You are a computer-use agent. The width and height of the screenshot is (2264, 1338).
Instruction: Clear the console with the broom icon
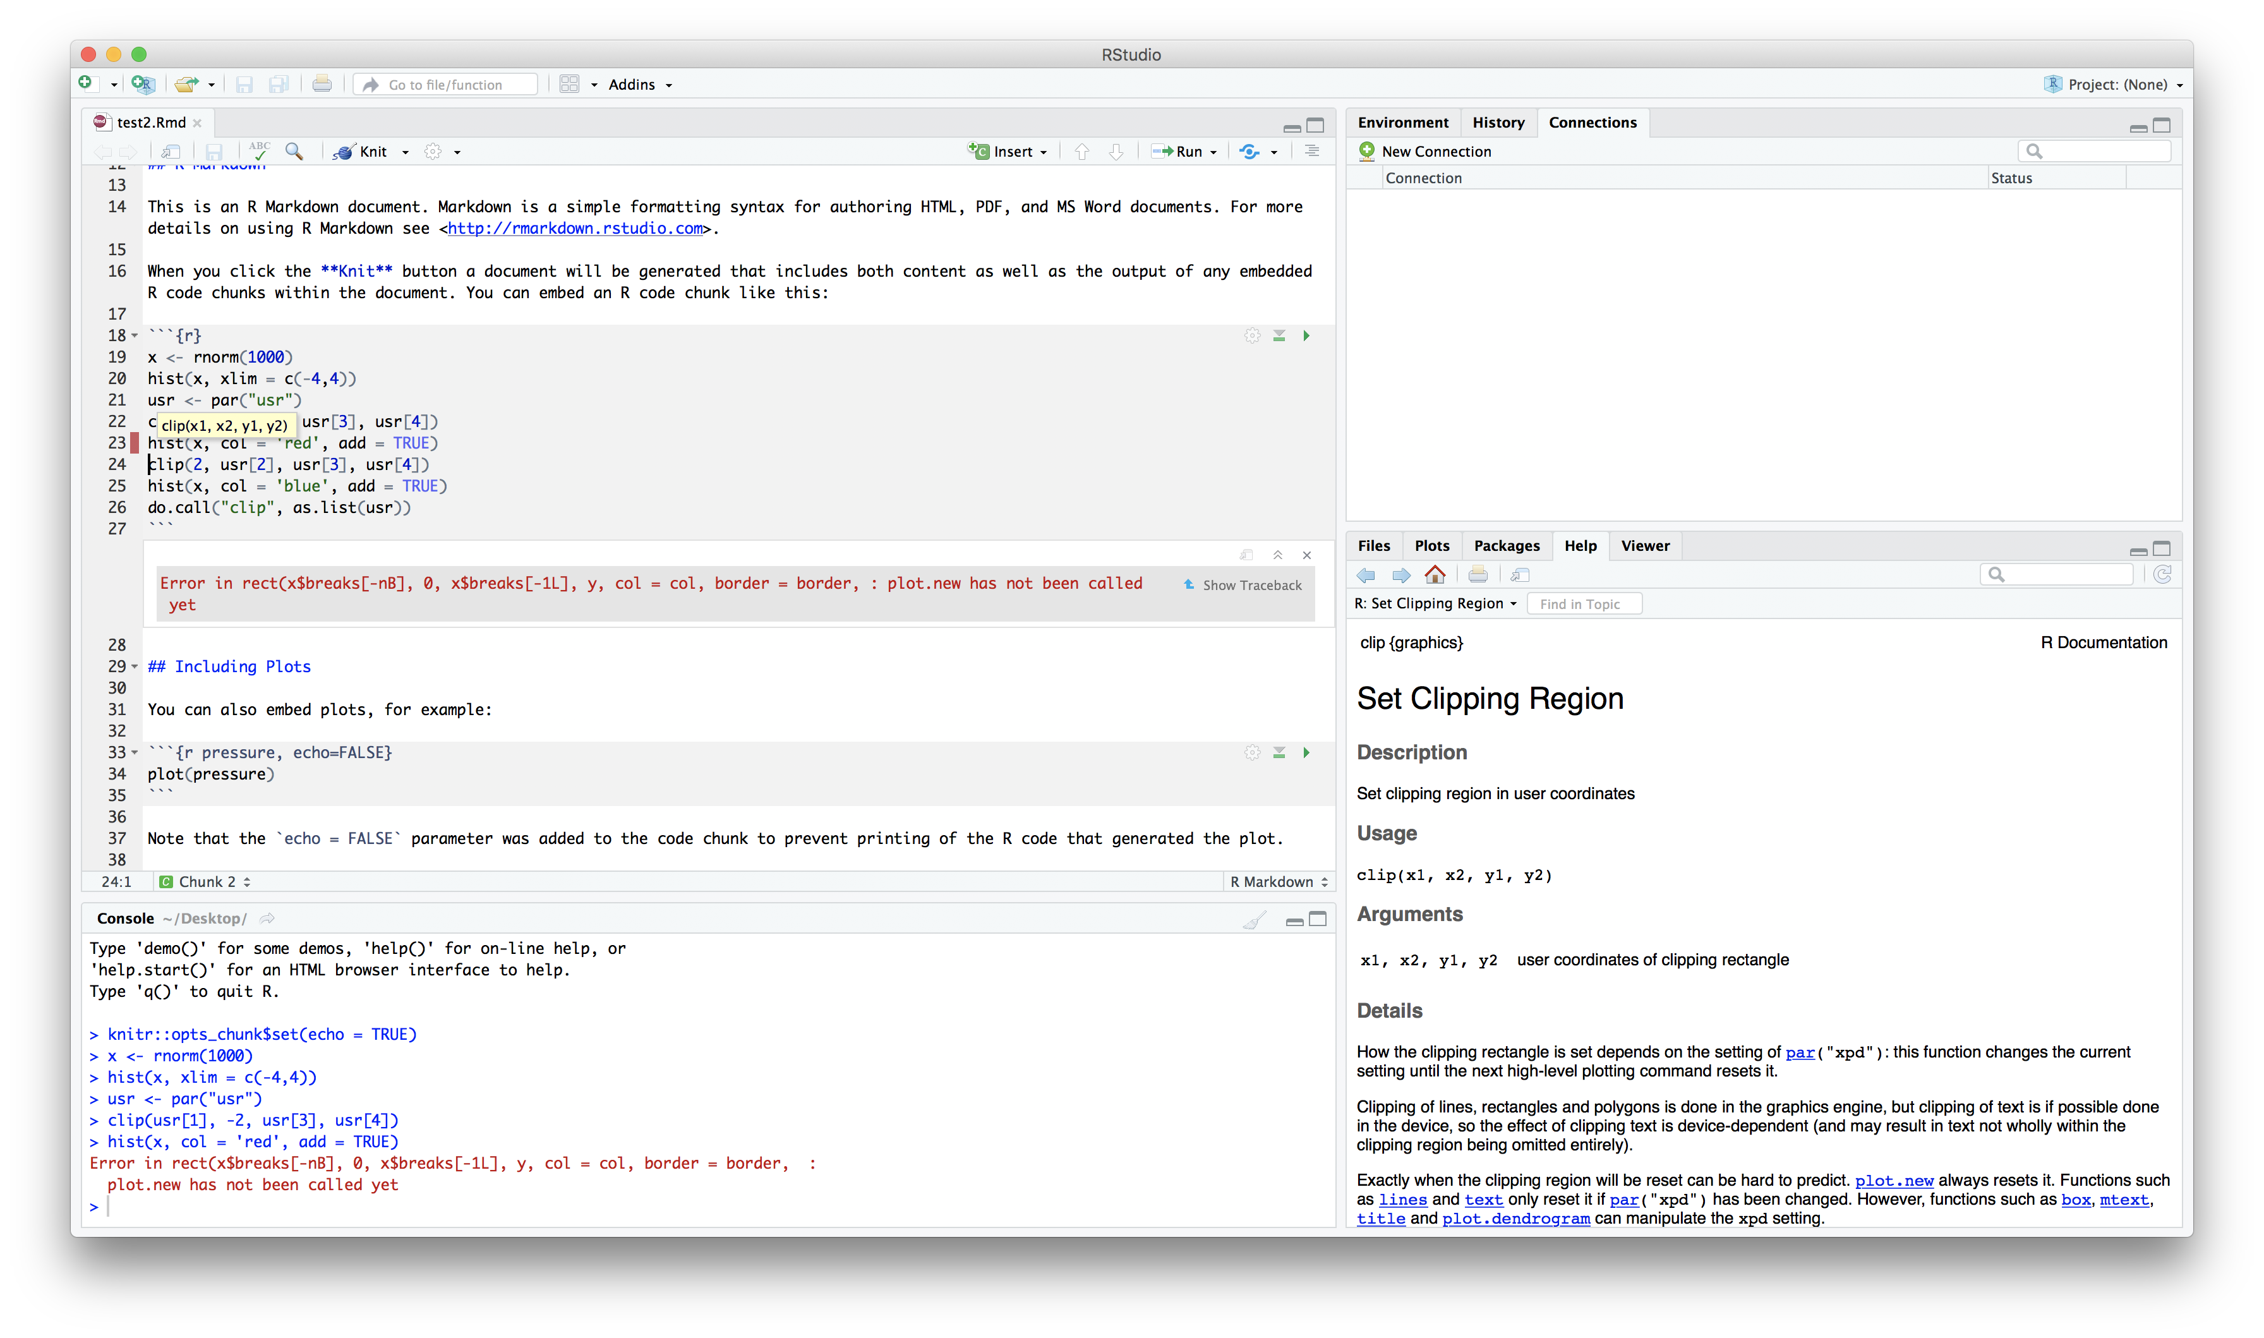point(1255,919)
